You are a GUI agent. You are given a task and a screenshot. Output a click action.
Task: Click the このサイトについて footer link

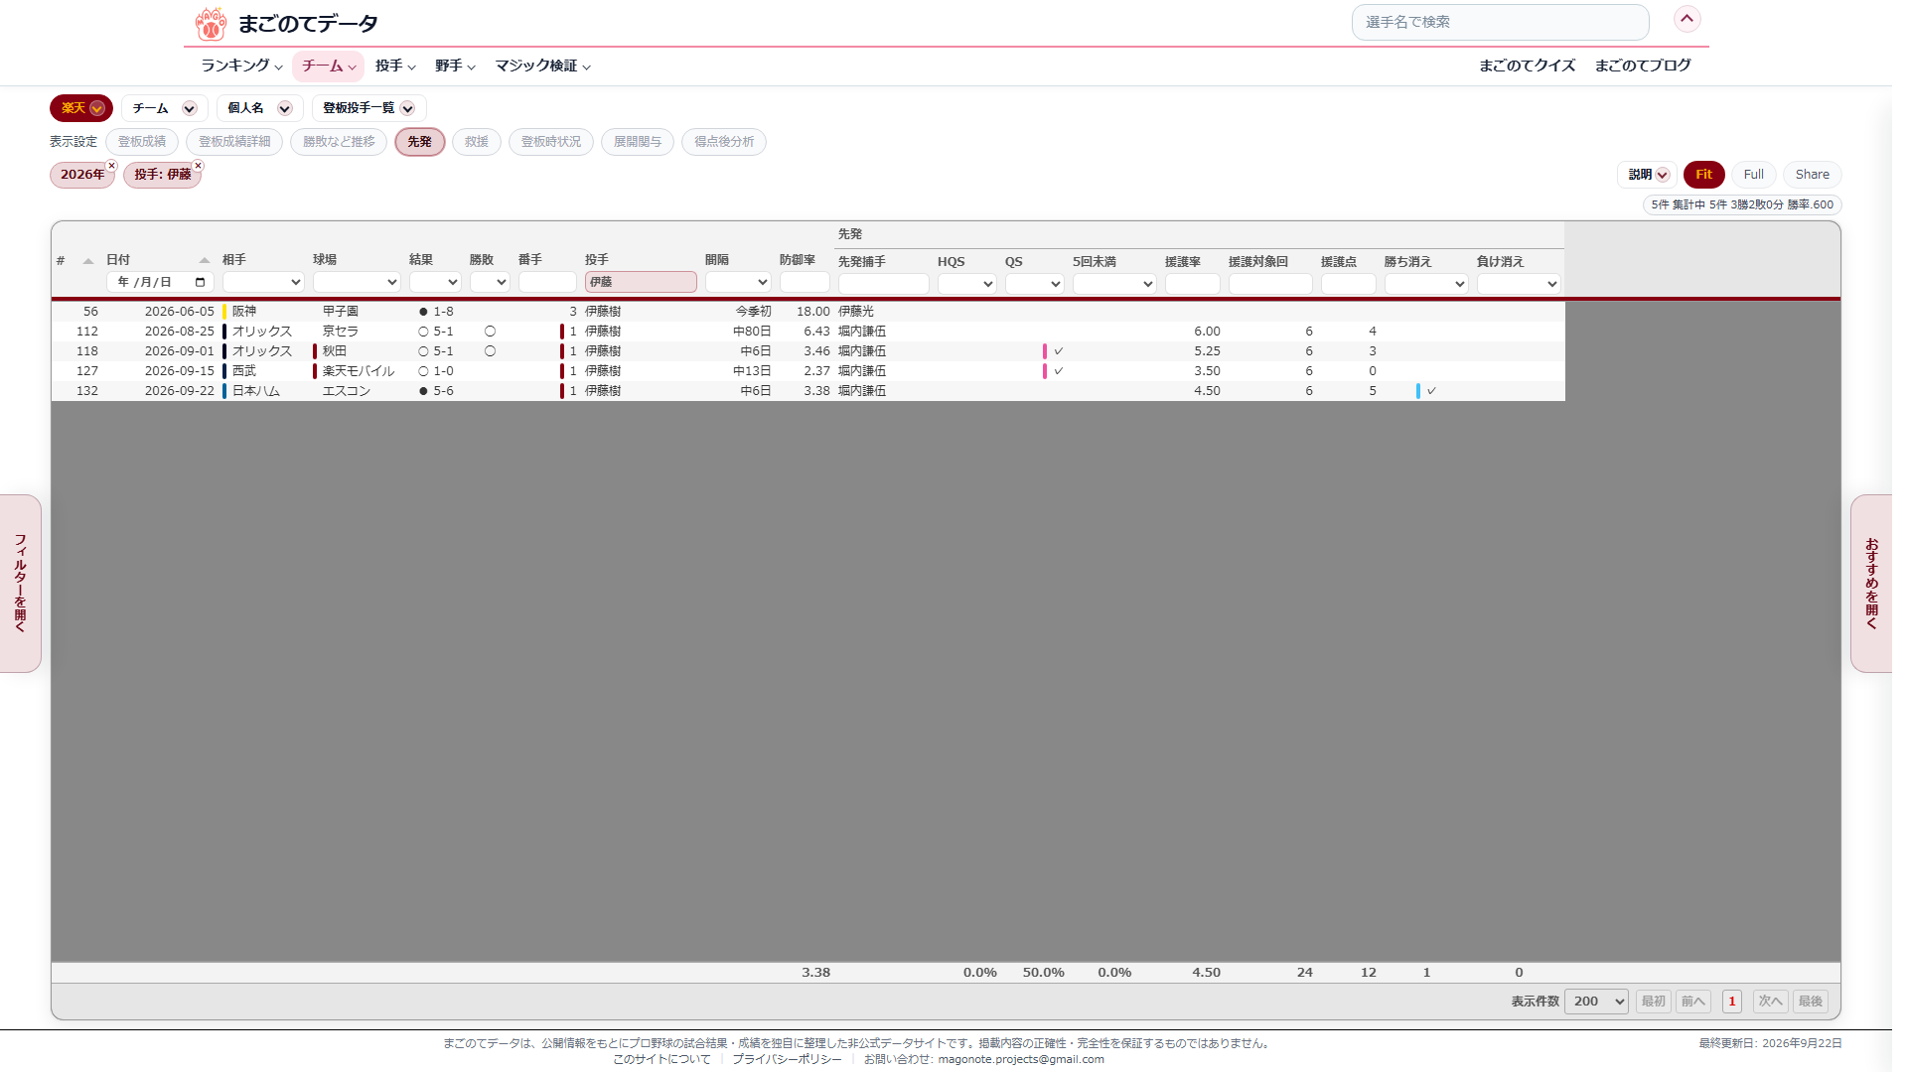[661, 1059]
